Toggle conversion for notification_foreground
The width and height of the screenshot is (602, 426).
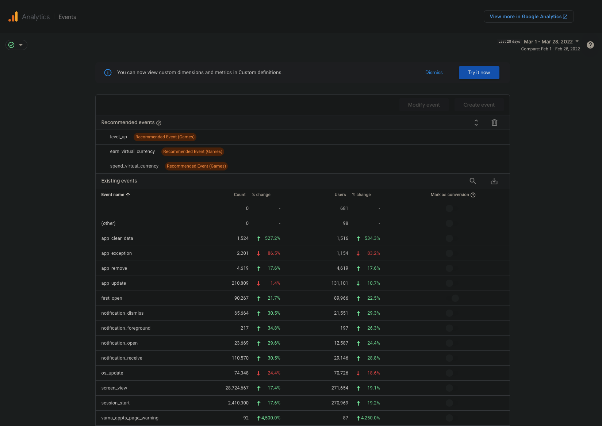pos(449,328)
